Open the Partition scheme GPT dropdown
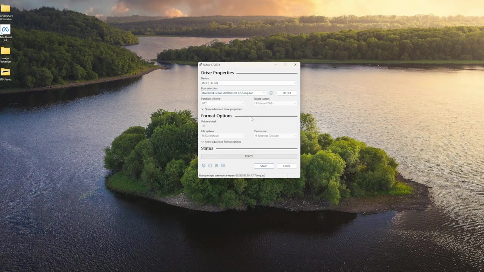484x272 pixels. [223, 103]
